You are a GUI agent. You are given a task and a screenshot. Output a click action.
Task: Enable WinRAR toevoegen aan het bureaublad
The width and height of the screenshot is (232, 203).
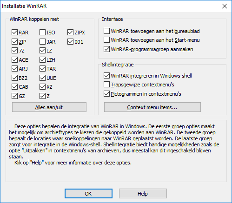(x=106, y=31)
